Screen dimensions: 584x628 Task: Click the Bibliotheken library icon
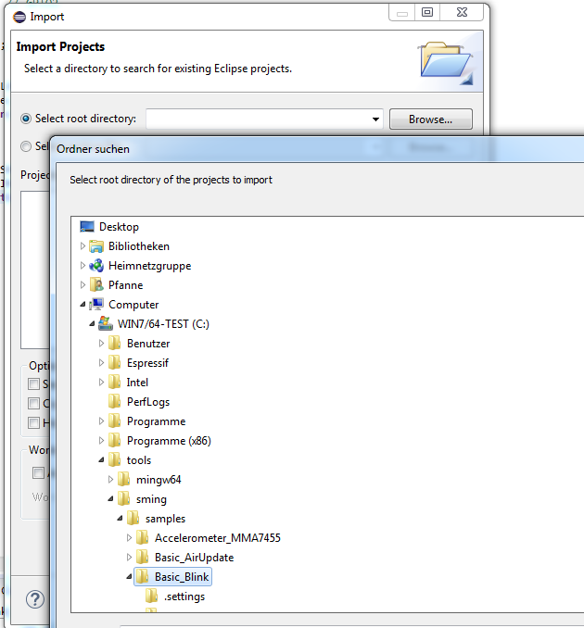(96, 246)
